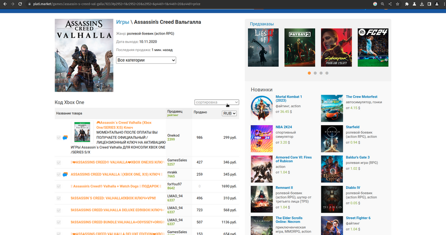Open the Mortal Kombat 1 cover image
Screen dimensions: 446x235
(x=262, y=108)
